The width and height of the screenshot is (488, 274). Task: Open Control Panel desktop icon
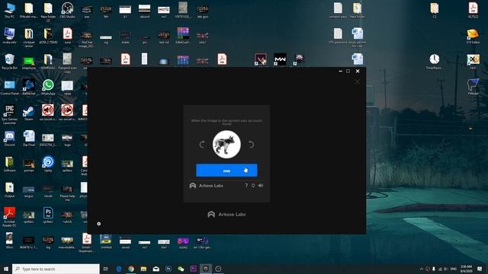[x=9, y=88]
